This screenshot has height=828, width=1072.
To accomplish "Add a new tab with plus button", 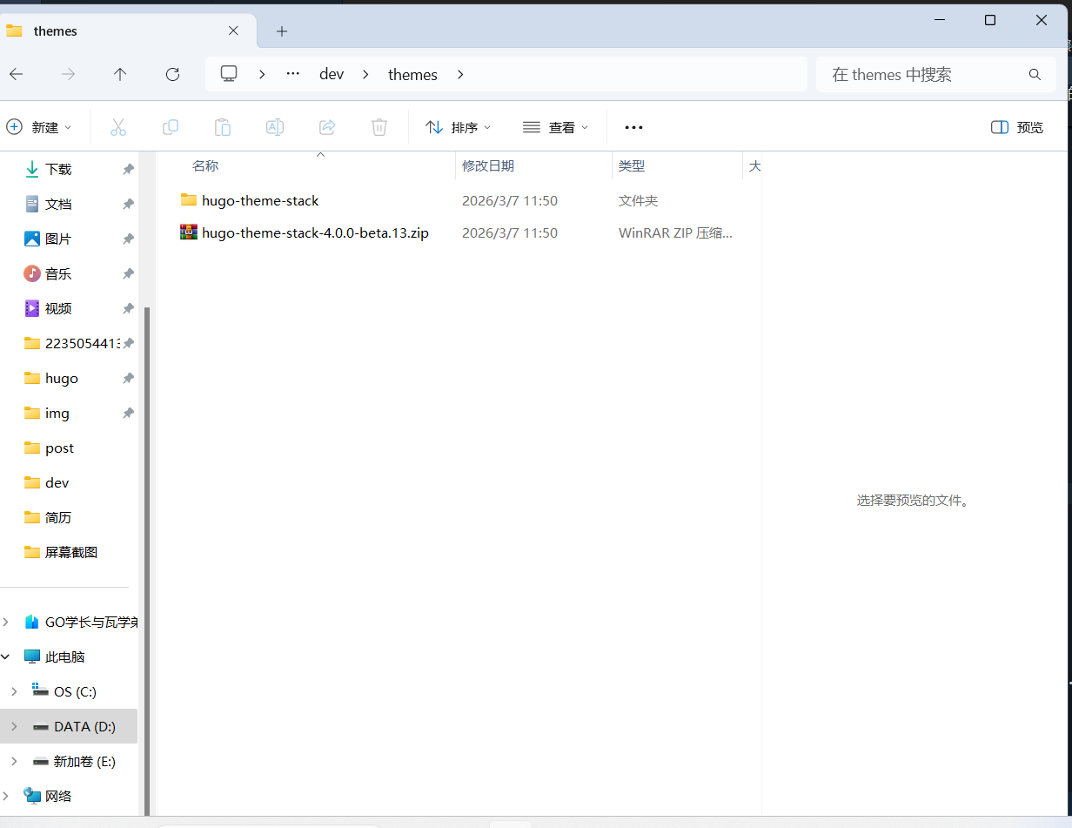I will (281, 31).
